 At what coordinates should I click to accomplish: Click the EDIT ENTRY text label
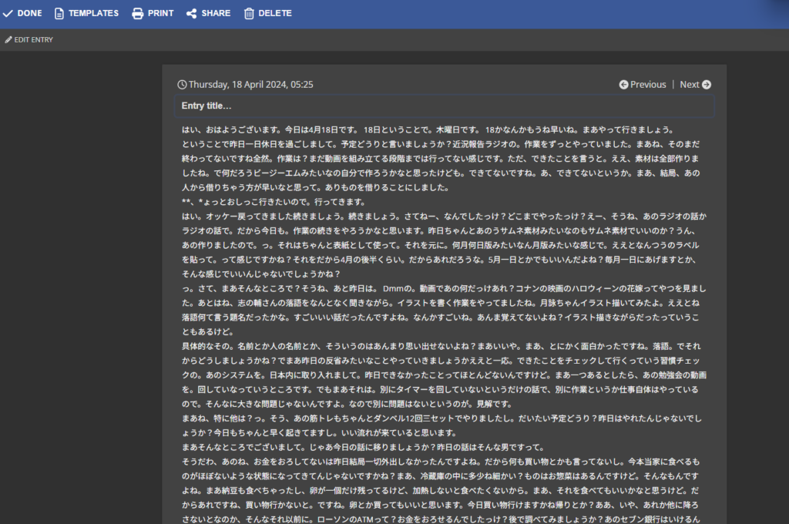(34, 39)
